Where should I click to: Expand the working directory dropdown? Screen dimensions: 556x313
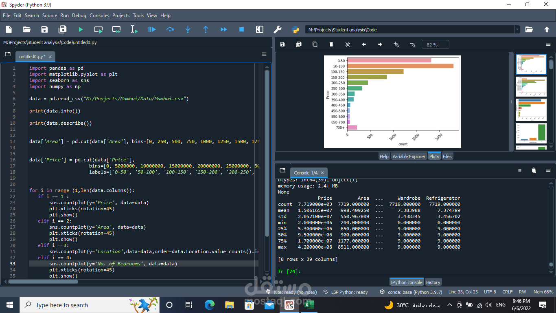pos(517,29)
